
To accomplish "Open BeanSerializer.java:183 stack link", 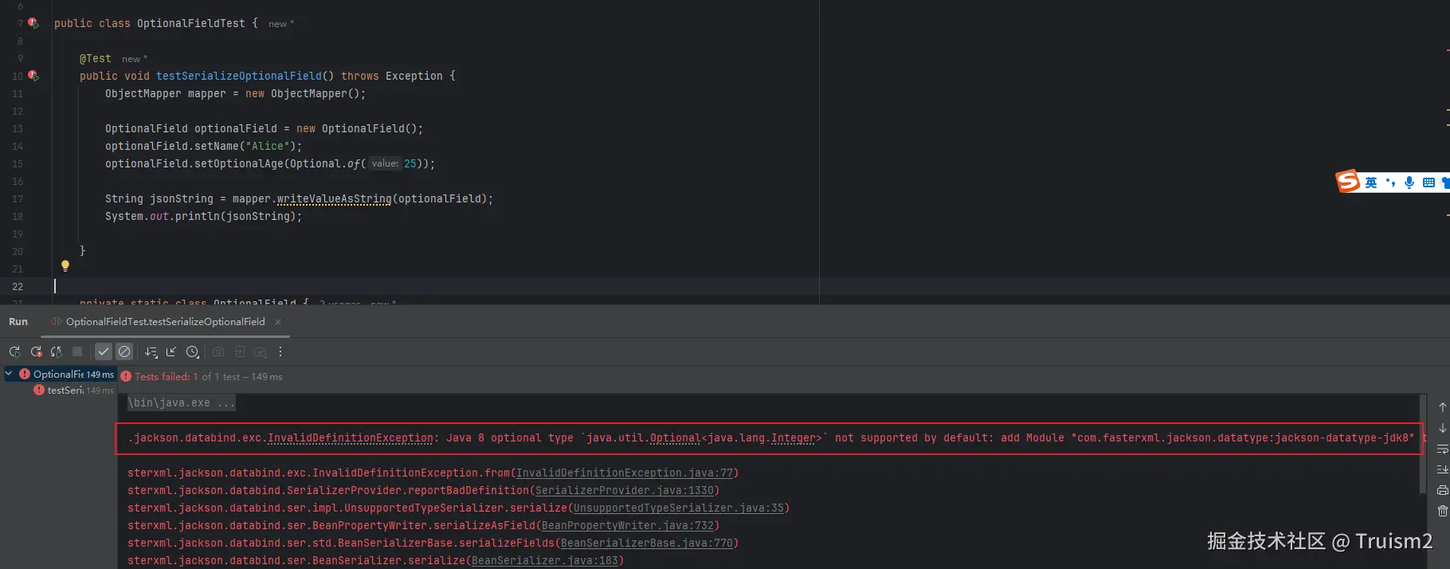I will 544,561.
